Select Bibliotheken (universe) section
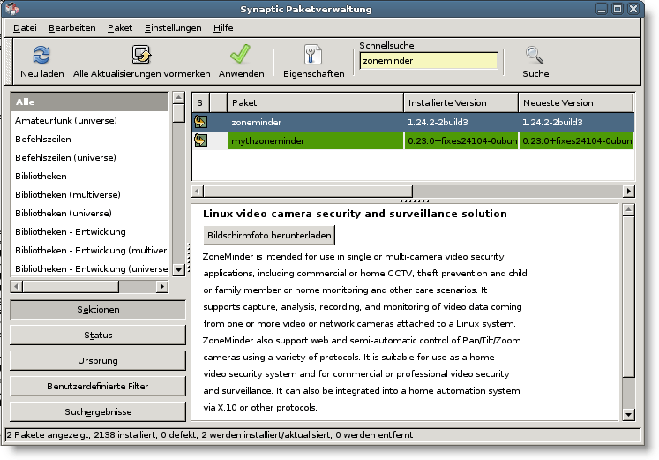This screenshot has height=460, width=659. (90, 213)
